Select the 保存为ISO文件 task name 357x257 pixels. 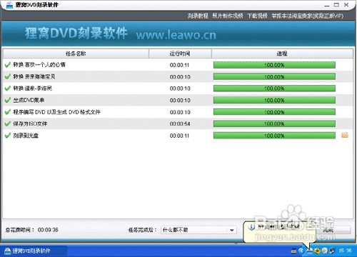[30, 124]
